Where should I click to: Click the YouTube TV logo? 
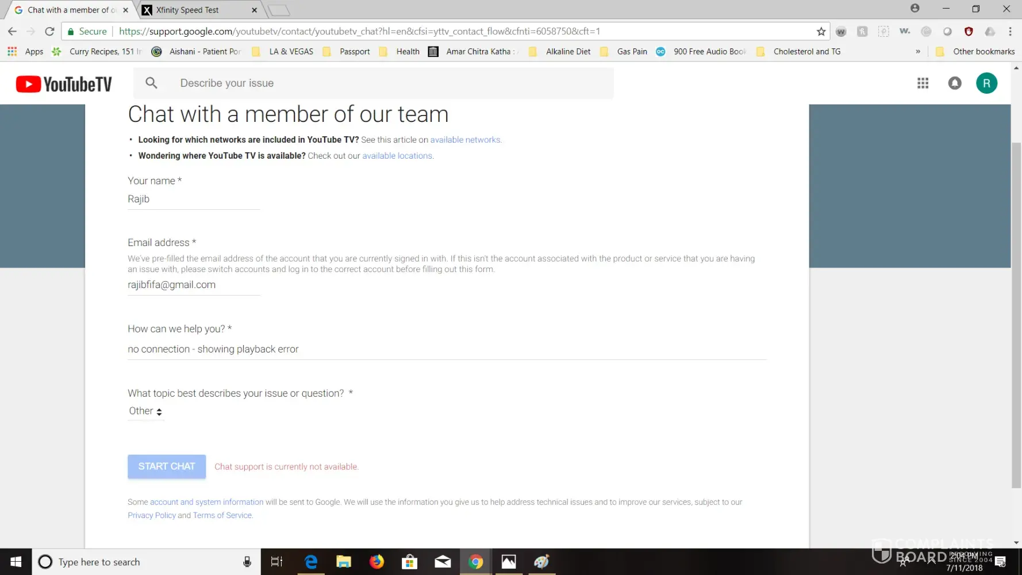64,84
